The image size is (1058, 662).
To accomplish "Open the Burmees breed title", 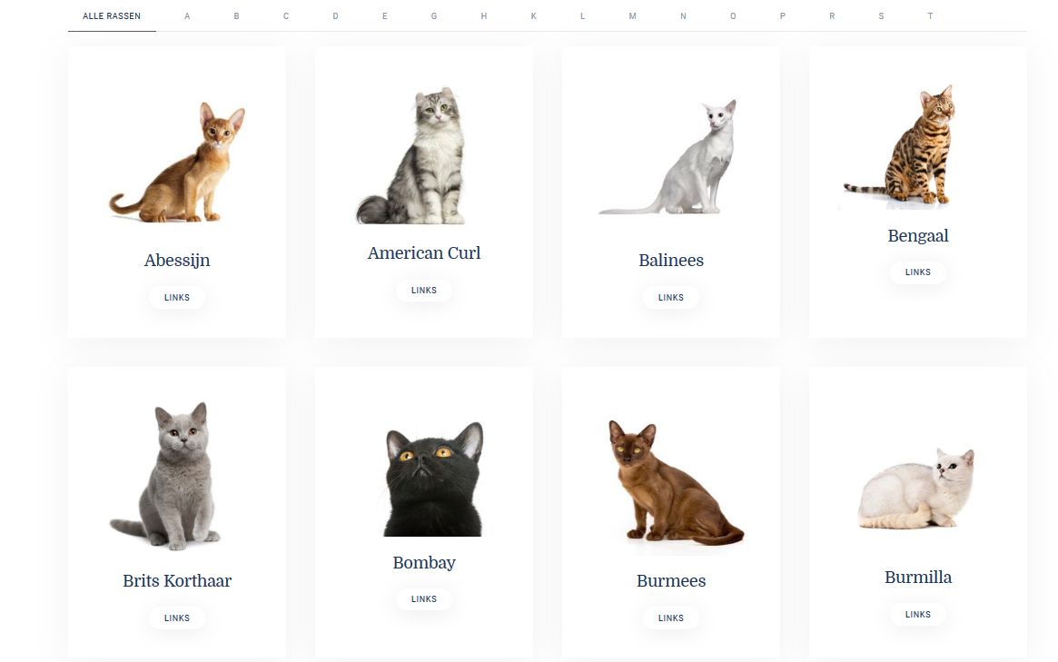I will [671, 581].
